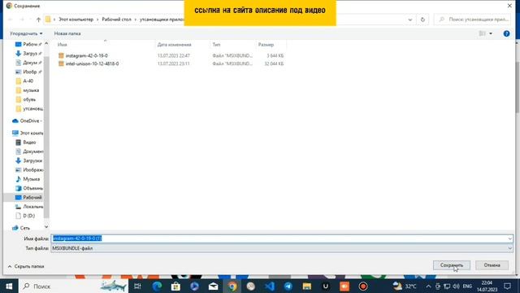Click the change view layout icon
The height and width of the screenshot is (293, 520).
[x=482, y=33]
